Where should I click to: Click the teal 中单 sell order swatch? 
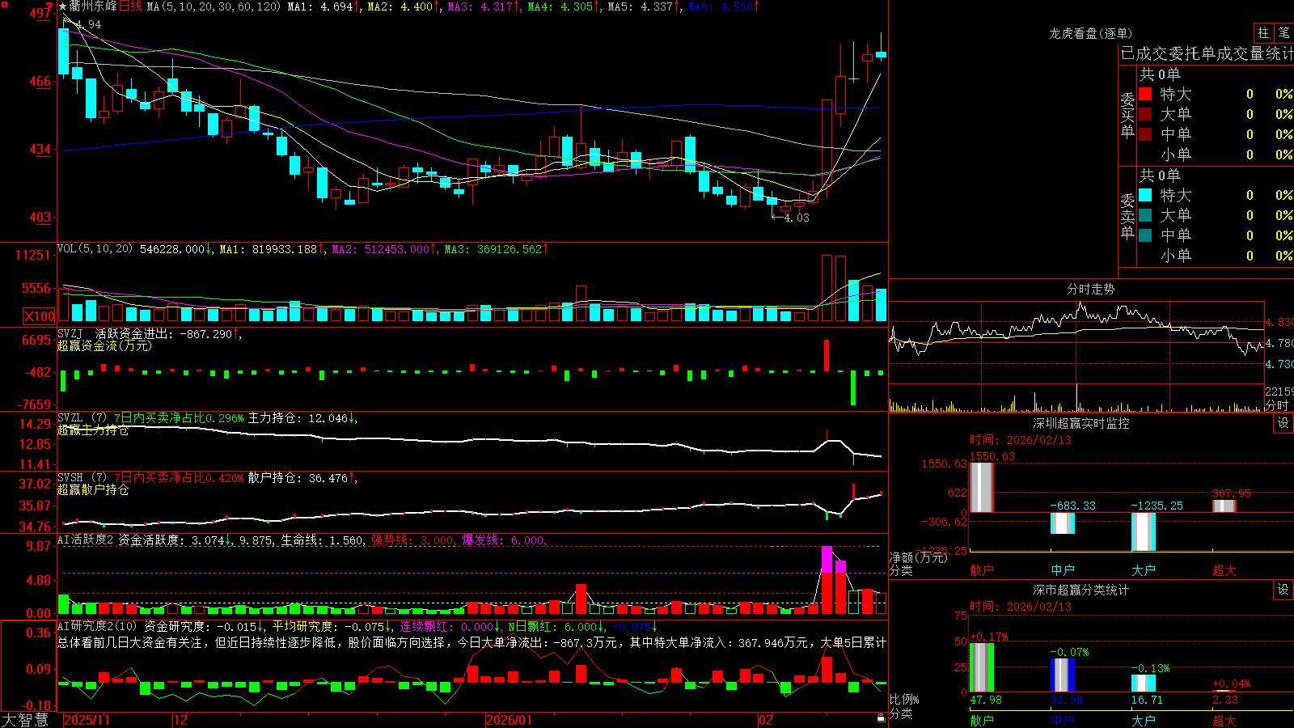[x=1145, y=235]
